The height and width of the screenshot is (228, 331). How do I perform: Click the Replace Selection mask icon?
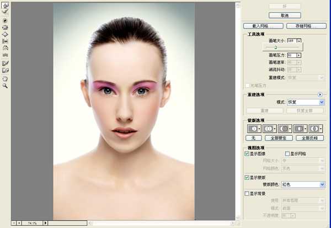coord(254,129)
